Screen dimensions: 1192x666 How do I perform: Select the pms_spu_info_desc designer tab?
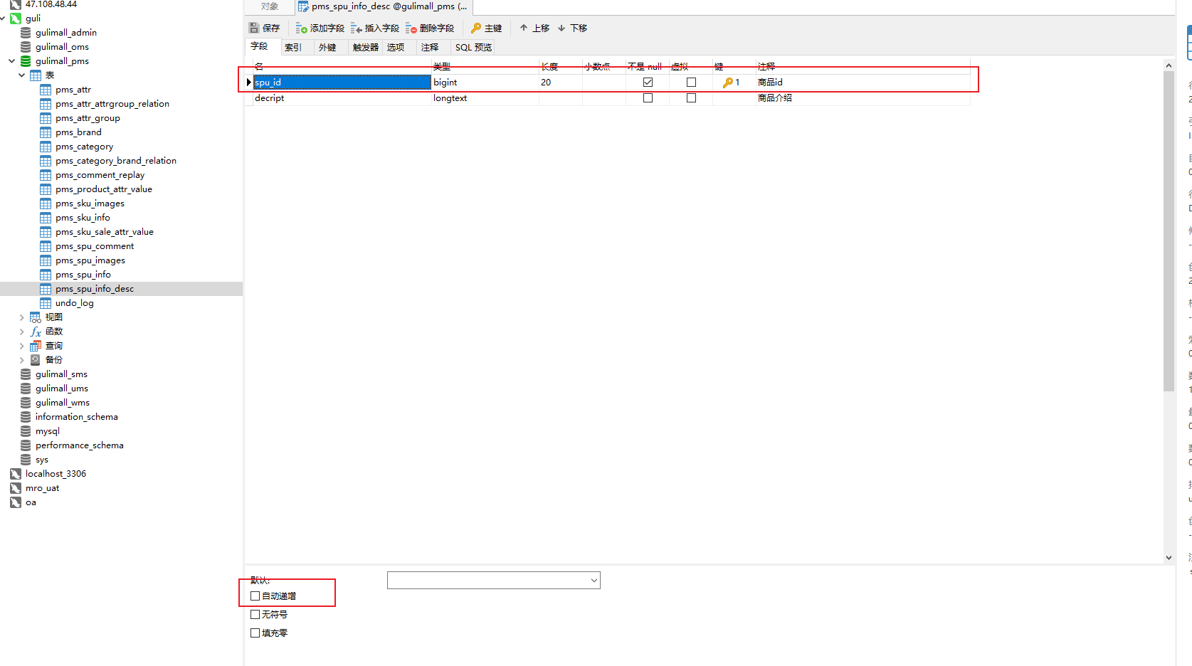click(384, 7)
